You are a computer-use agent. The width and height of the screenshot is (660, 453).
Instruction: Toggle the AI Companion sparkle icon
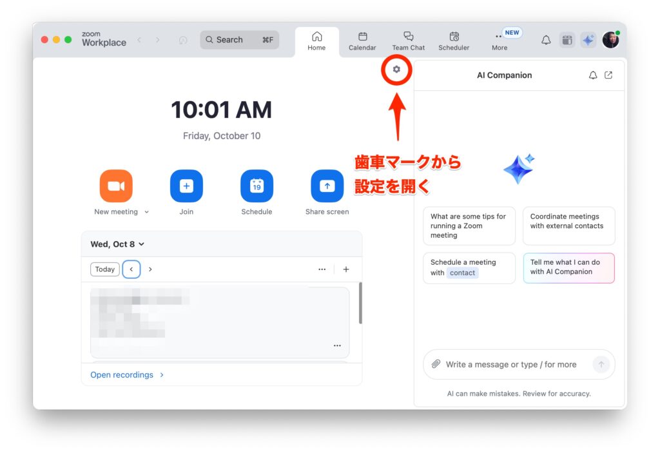(x=588, y=40)
